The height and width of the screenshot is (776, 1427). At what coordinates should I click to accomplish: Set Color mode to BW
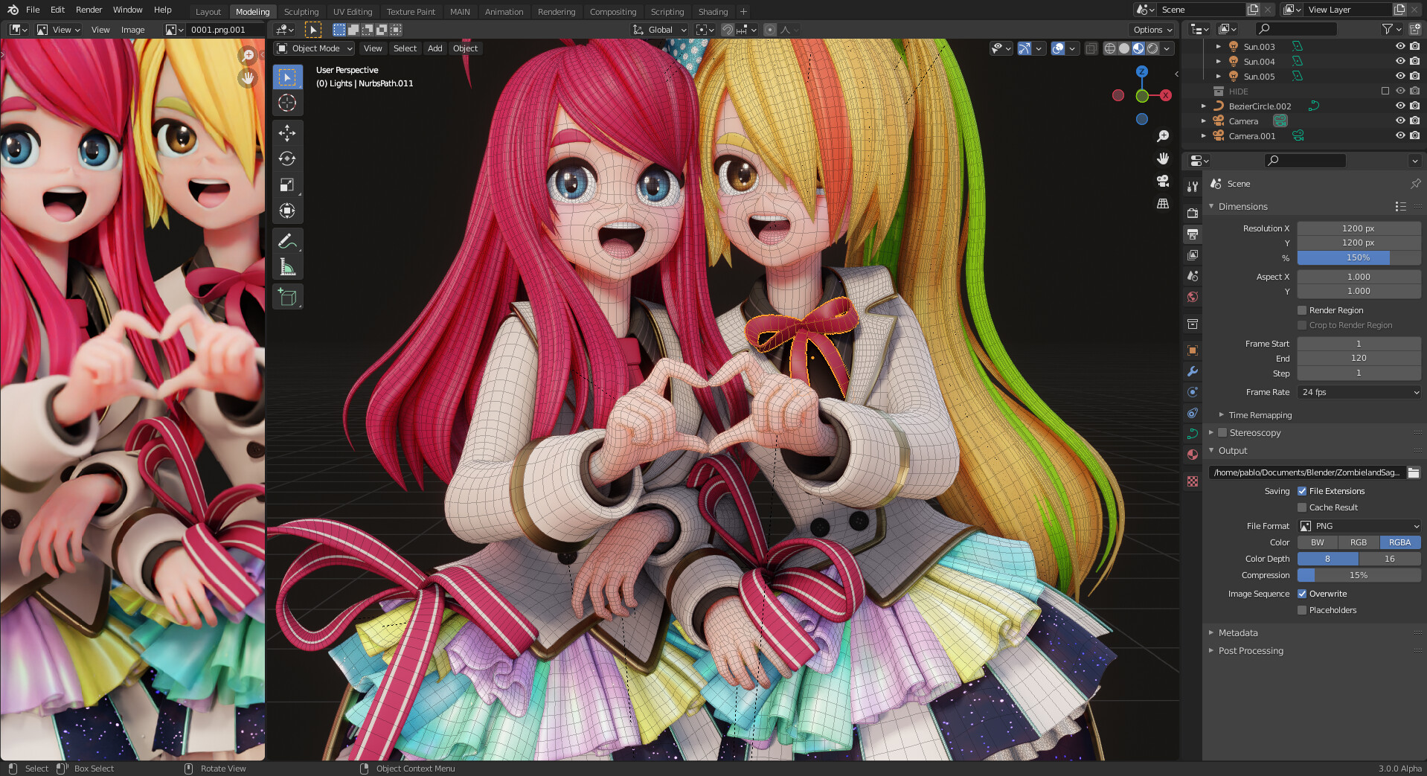click(1318, 542)
